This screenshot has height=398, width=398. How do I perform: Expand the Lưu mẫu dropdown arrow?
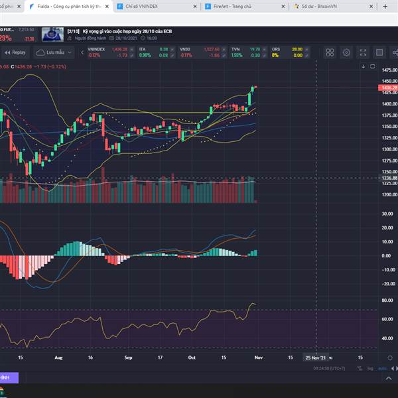click(x=70, y=52)
